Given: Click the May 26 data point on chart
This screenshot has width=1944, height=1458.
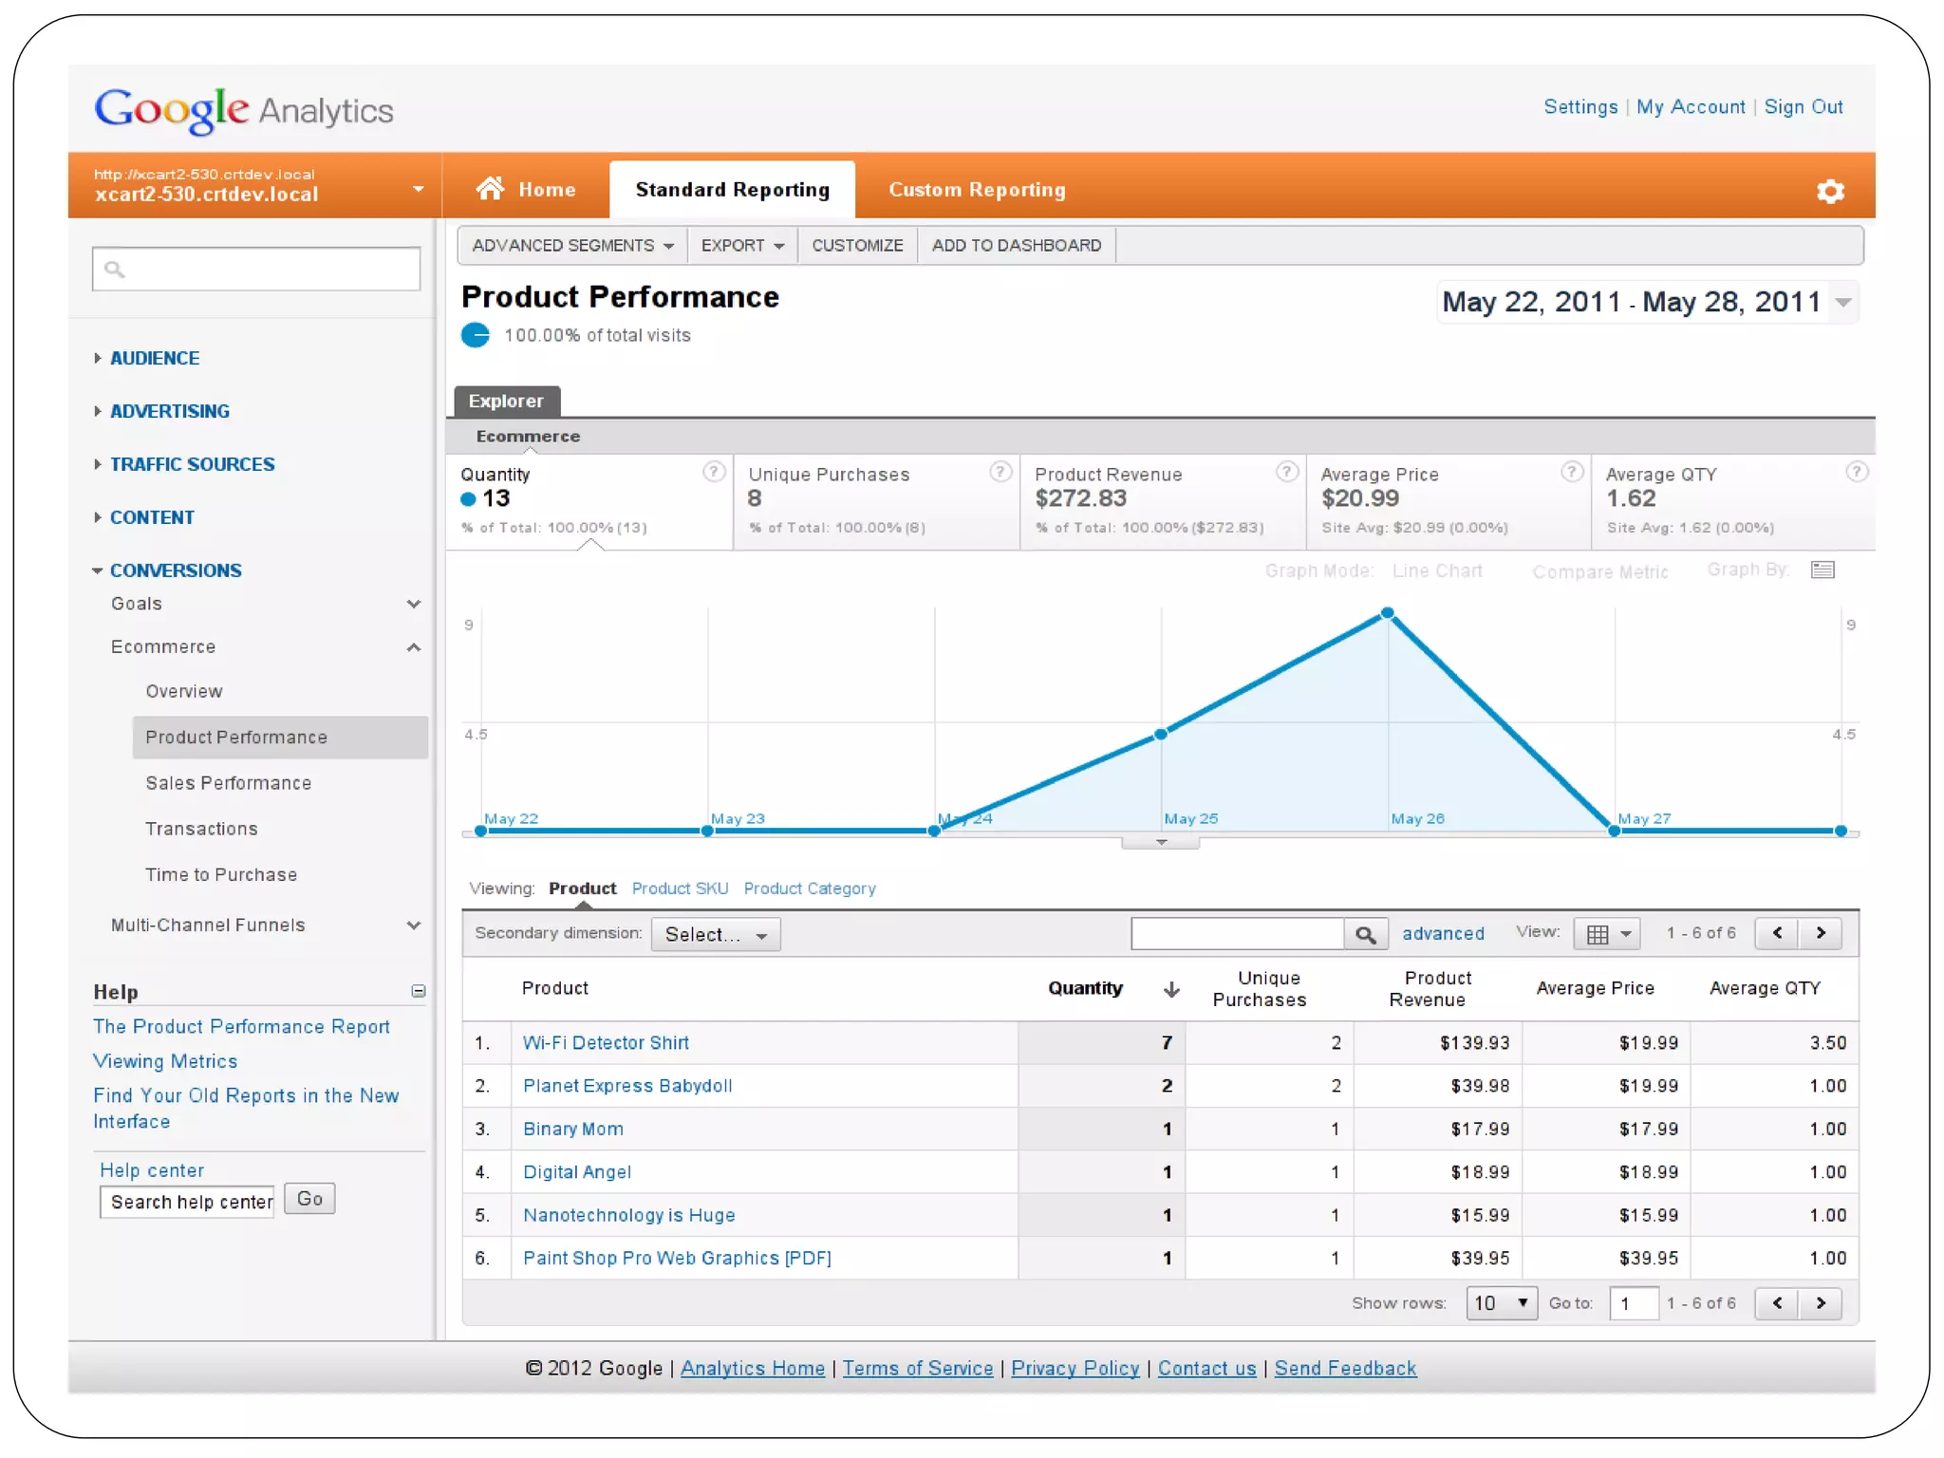Looking at the screenshot, I should [x=1387, y=613].
